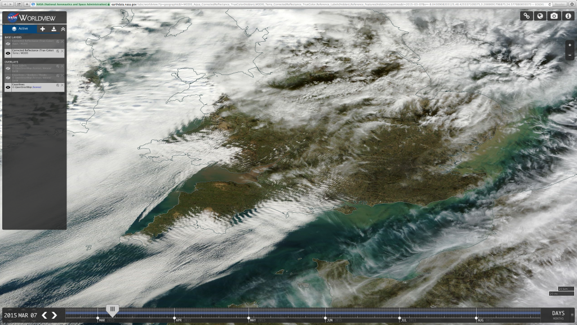
Task: Open options for the Coastlines overlay
Action: point(58,85)
